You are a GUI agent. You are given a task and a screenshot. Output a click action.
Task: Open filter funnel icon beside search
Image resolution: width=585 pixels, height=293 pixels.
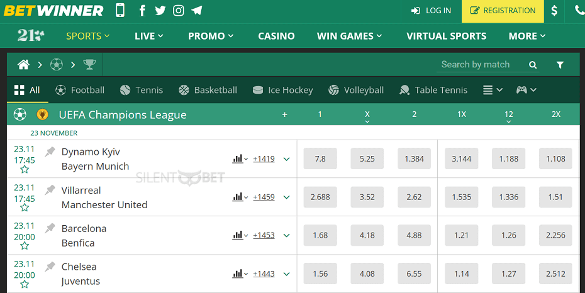(560, 65)
